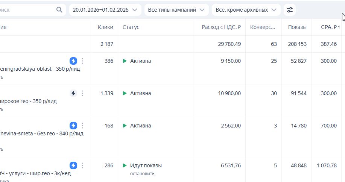This screenshot has height=182, width=345.
Task: Expand the Все типы кампаний dropdown
Action: click(176, 10)
